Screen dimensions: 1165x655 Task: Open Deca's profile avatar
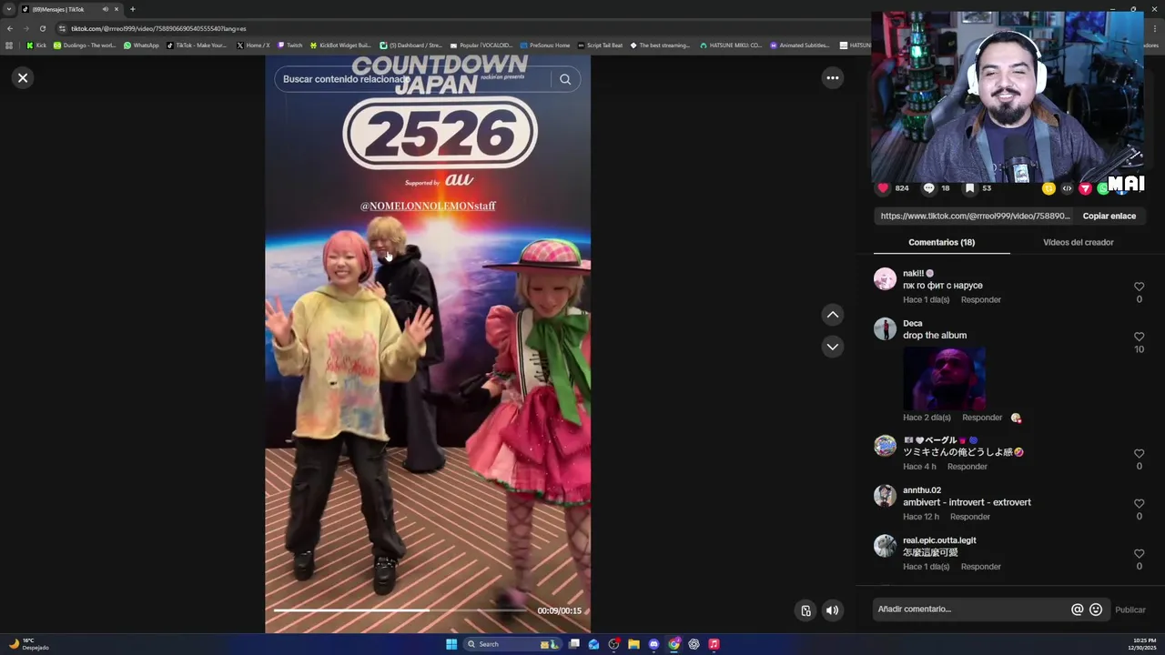(885, 328)
